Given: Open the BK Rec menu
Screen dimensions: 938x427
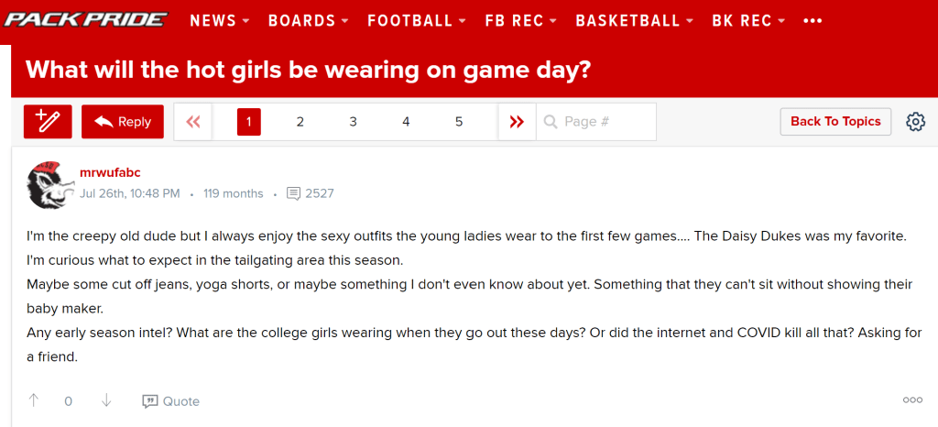Looking at the screenshot, I should (748, 21).
